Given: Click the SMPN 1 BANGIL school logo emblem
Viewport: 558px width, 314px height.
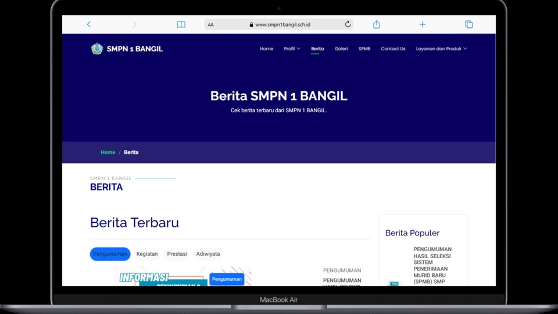Looking at the screenshot, I should click(x=97, y=49).
